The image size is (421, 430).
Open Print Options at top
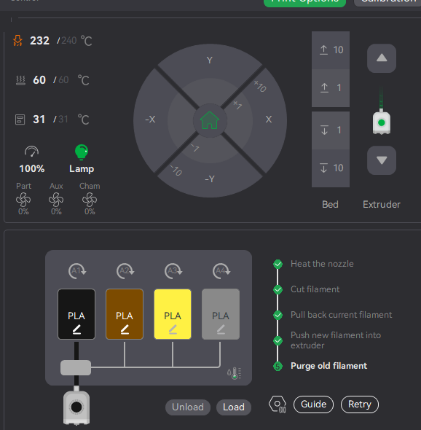tap(304, 2)
